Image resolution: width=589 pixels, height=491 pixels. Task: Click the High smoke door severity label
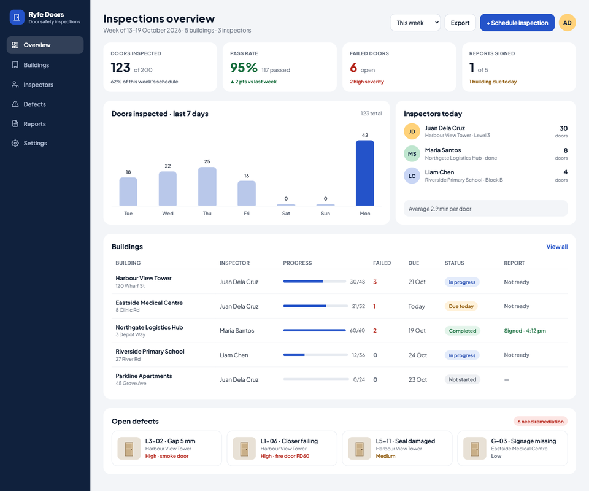point(167,456)
